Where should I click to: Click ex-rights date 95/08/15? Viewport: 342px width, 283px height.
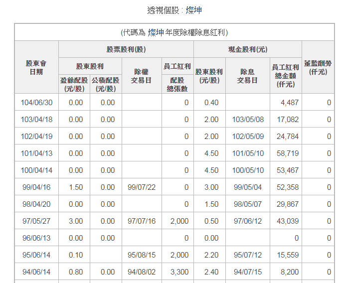142,255
